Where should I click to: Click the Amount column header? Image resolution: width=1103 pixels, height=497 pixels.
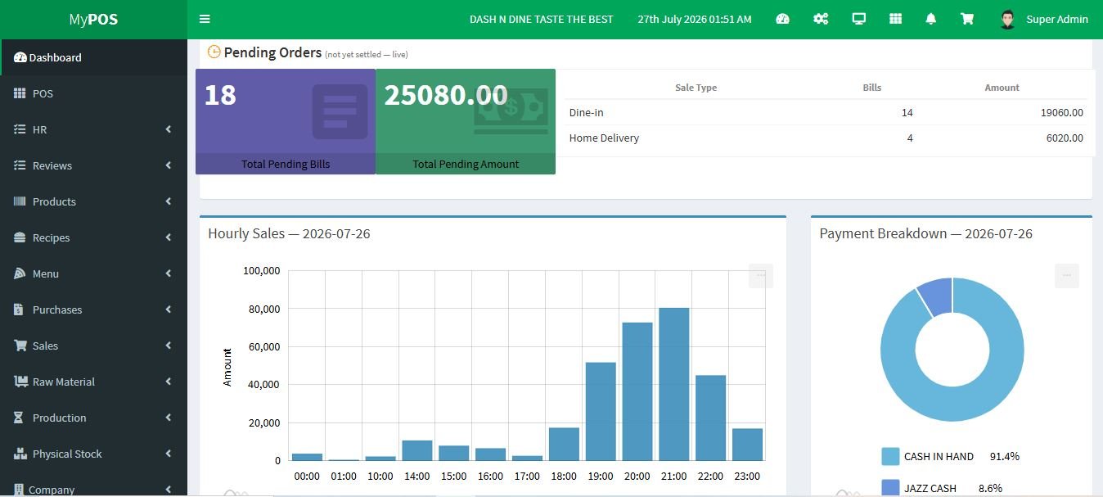tap(1002, 88)
